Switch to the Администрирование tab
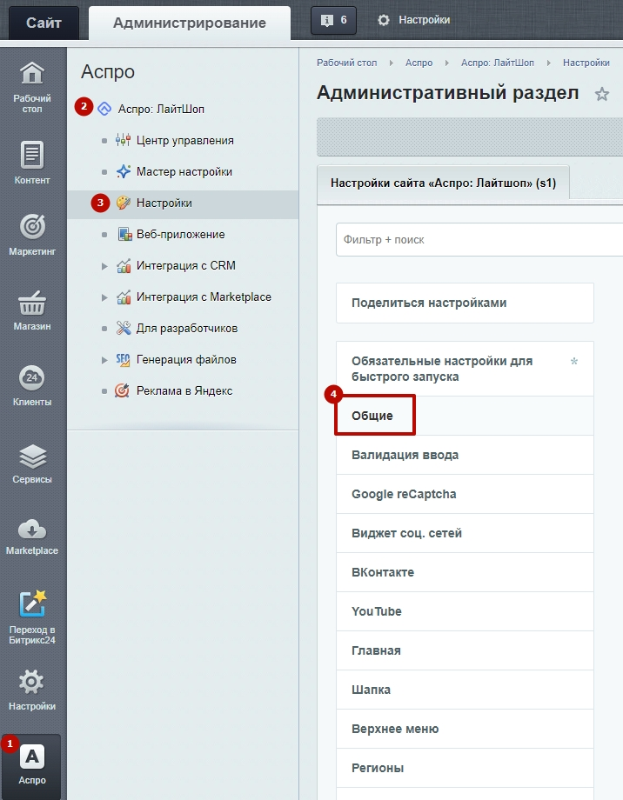 [x=190, y=23]
